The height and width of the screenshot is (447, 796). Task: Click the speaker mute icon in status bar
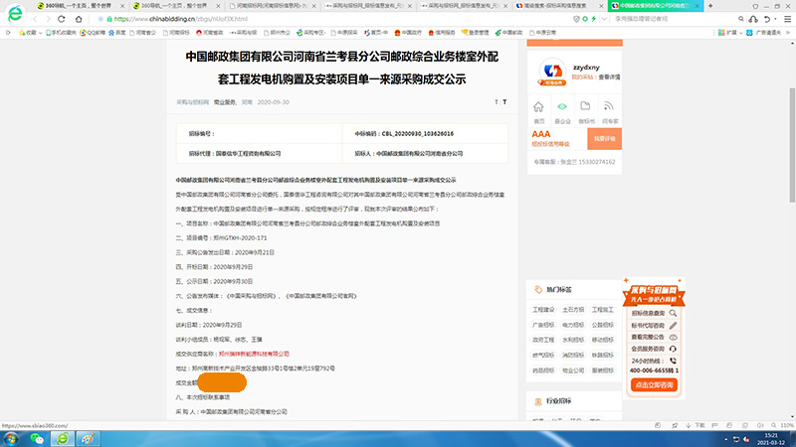pyautogui.click(x=760, y=426)
